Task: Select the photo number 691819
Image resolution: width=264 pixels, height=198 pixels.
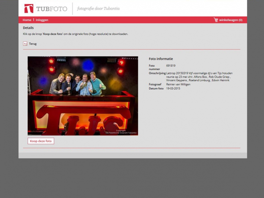Action: click(171, 66)
